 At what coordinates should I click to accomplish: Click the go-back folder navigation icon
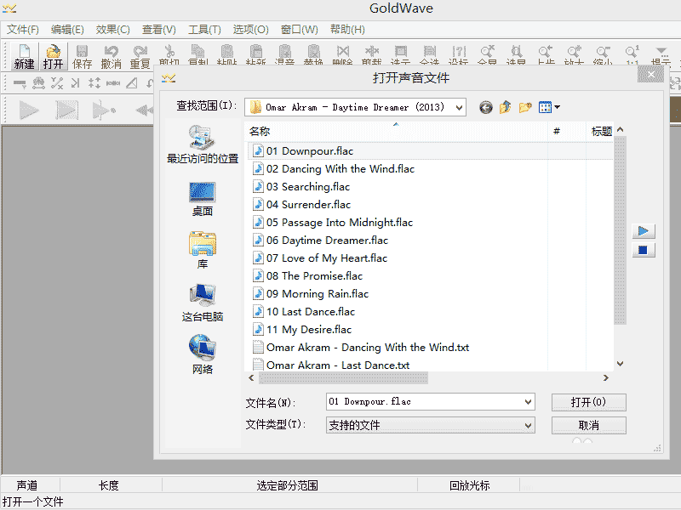(485, 107)
